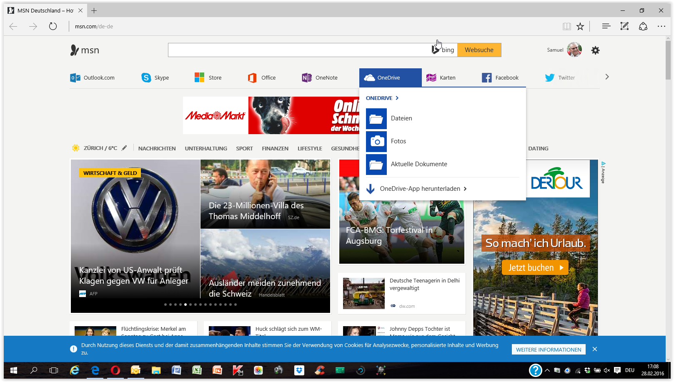Open a new browser tab
Image resolution: width=674 pixels, height=382 pixels.
94,10
